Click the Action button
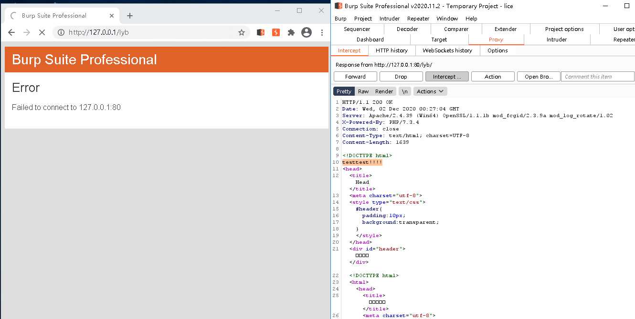This screenshot has width=635, height=319. coord(493,77)
